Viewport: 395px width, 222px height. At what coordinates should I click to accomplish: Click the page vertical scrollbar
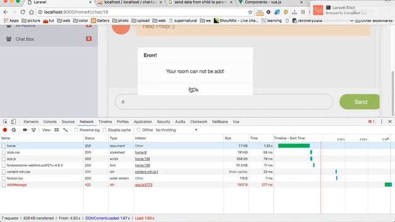[x=393, y=93]
